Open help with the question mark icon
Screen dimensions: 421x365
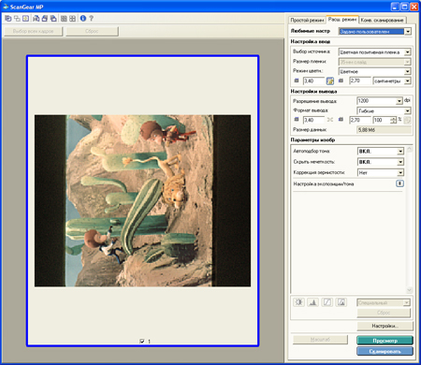(x=92, y=19)
